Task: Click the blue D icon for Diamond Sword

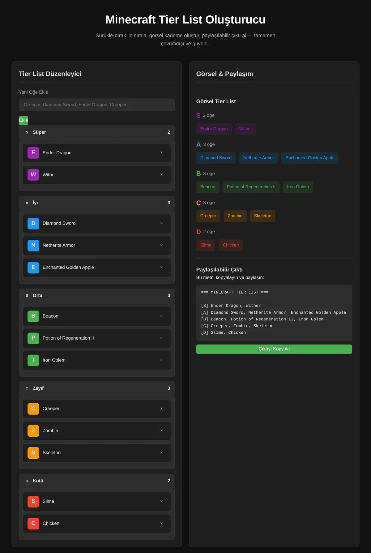Action: pyautogui.click(x=33, y=223)
